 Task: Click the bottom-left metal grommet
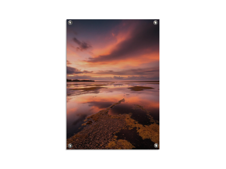(x=70, y=146)
